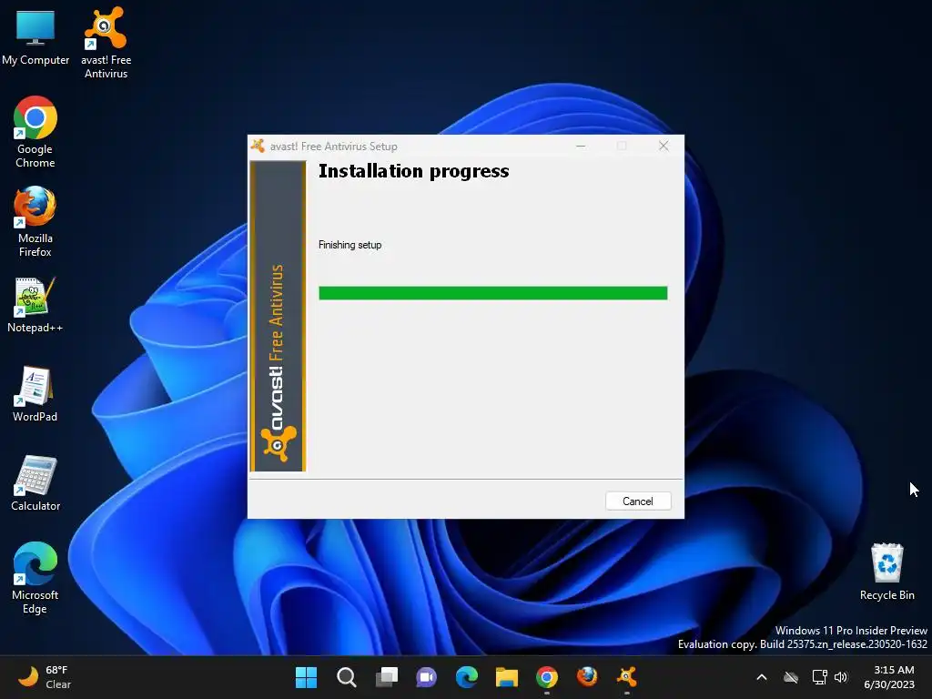Viewport: 932px width, 699px height.
Task: Switch to avast setup taskbar icon
Action: click(626, 677)
